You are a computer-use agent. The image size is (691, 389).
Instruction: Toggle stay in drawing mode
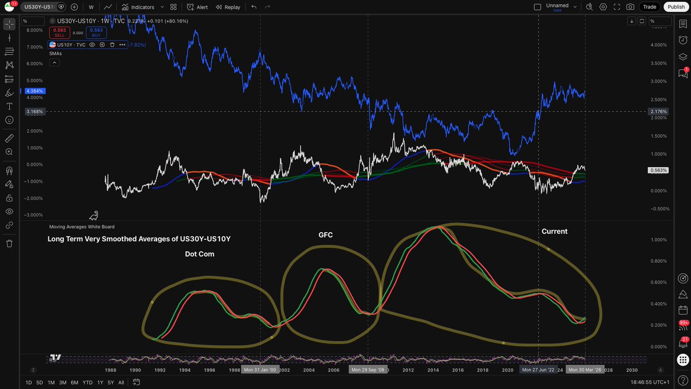coord(9,184)
